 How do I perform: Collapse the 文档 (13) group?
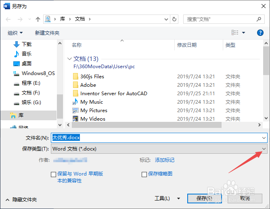tap(69, 59)
